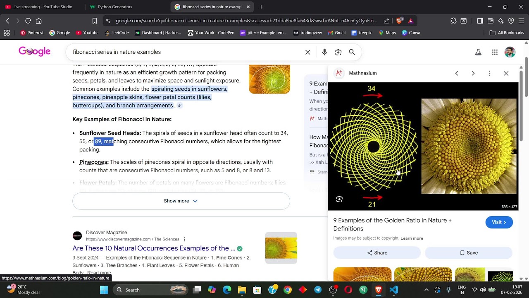Start voice search with microphone
This screenshot has height=298, width=529.
(x=324, y=52)
